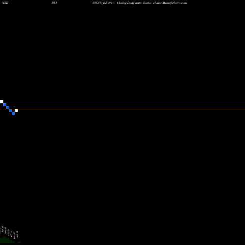
Task: Select the white Renko brick above the blue bricks
Action: pos(1,101)
